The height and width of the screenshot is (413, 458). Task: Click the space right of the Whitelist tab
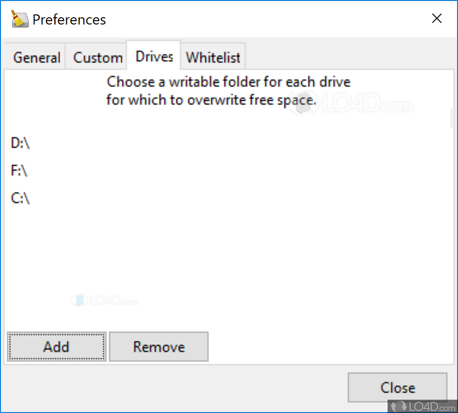click(336, 56)
